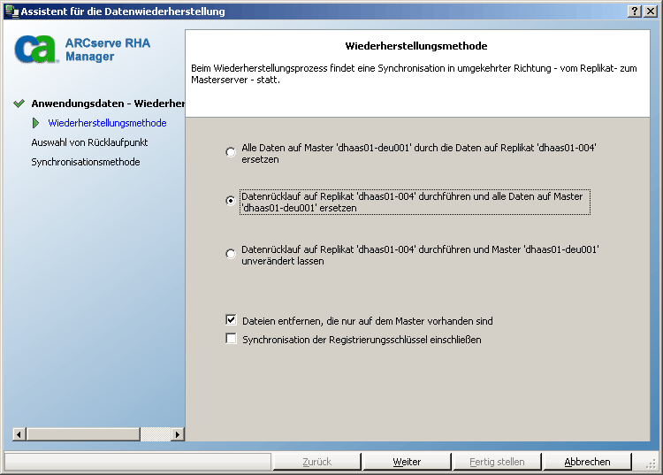The image size is (663, 475).
Task: Click the sidebar horizontal scrollbar thumb
Action: pos(83,434)
